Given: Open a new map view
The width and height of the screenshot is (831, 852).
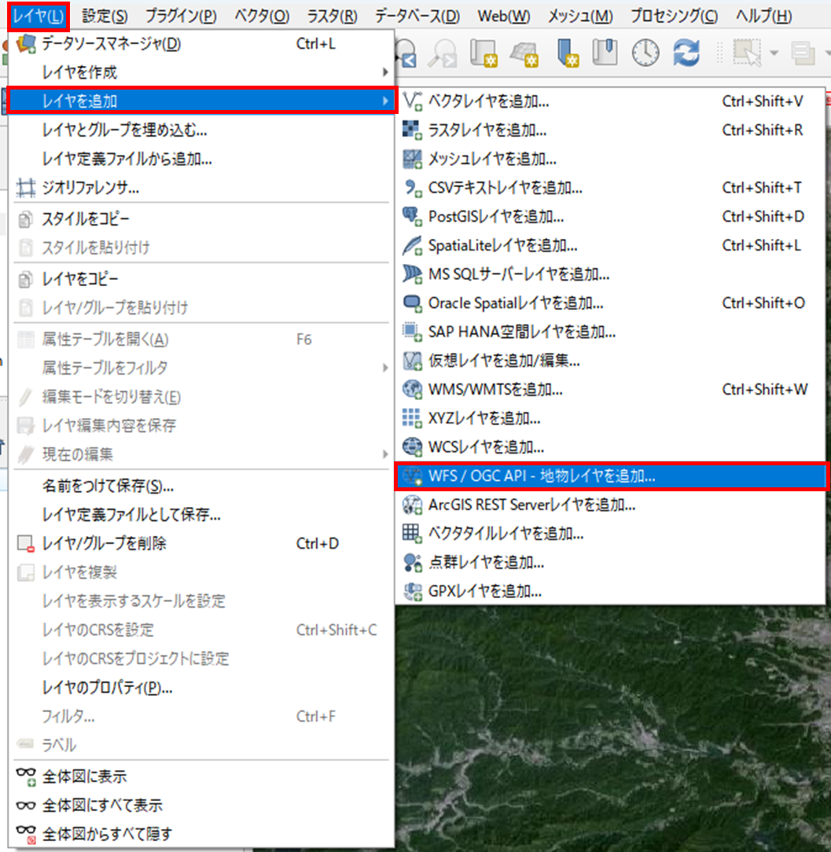Looking at the screenshot, I should tap(482, 53).
